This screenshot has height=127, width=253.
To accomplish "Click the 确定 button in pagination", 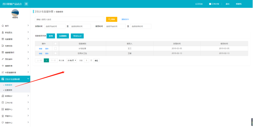I will [x=96, y=60].
